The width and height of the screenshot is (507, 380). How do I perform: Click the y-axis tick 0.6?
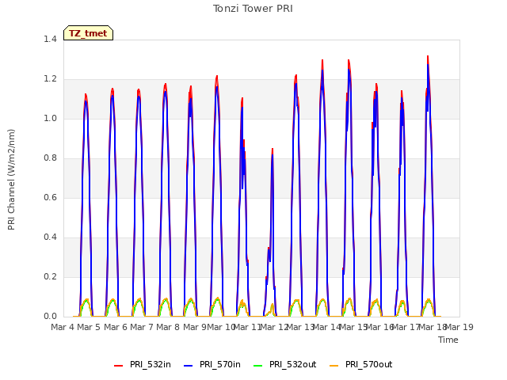(x=50, y=198)
